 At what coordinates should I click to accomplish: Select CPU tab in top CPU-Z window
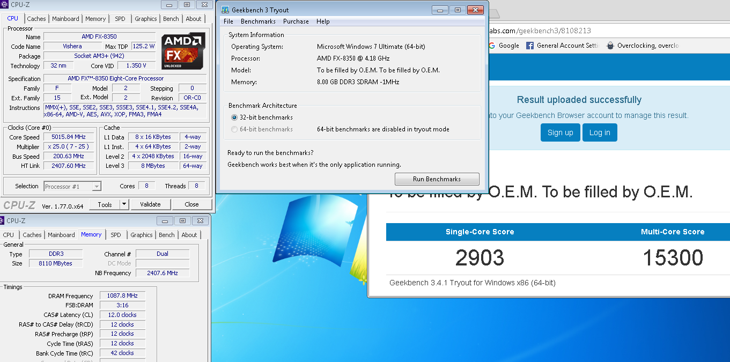pyautogui.click(x=12, y=18)
